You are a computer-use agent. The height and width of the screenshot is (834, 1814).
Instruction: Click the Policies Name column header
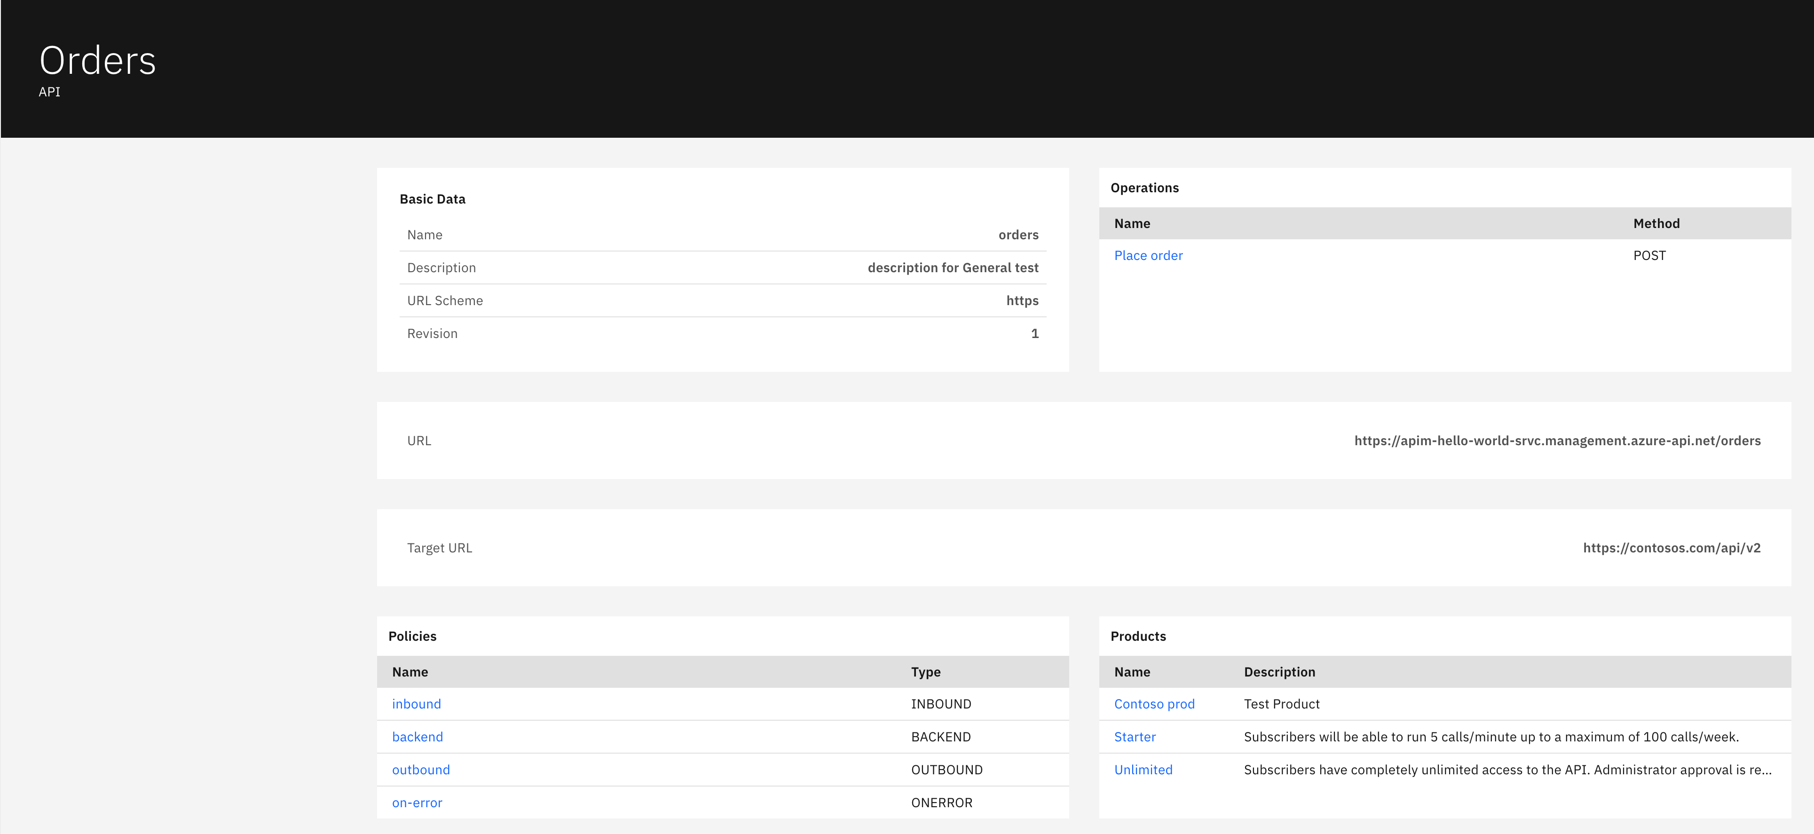point(410,672)
